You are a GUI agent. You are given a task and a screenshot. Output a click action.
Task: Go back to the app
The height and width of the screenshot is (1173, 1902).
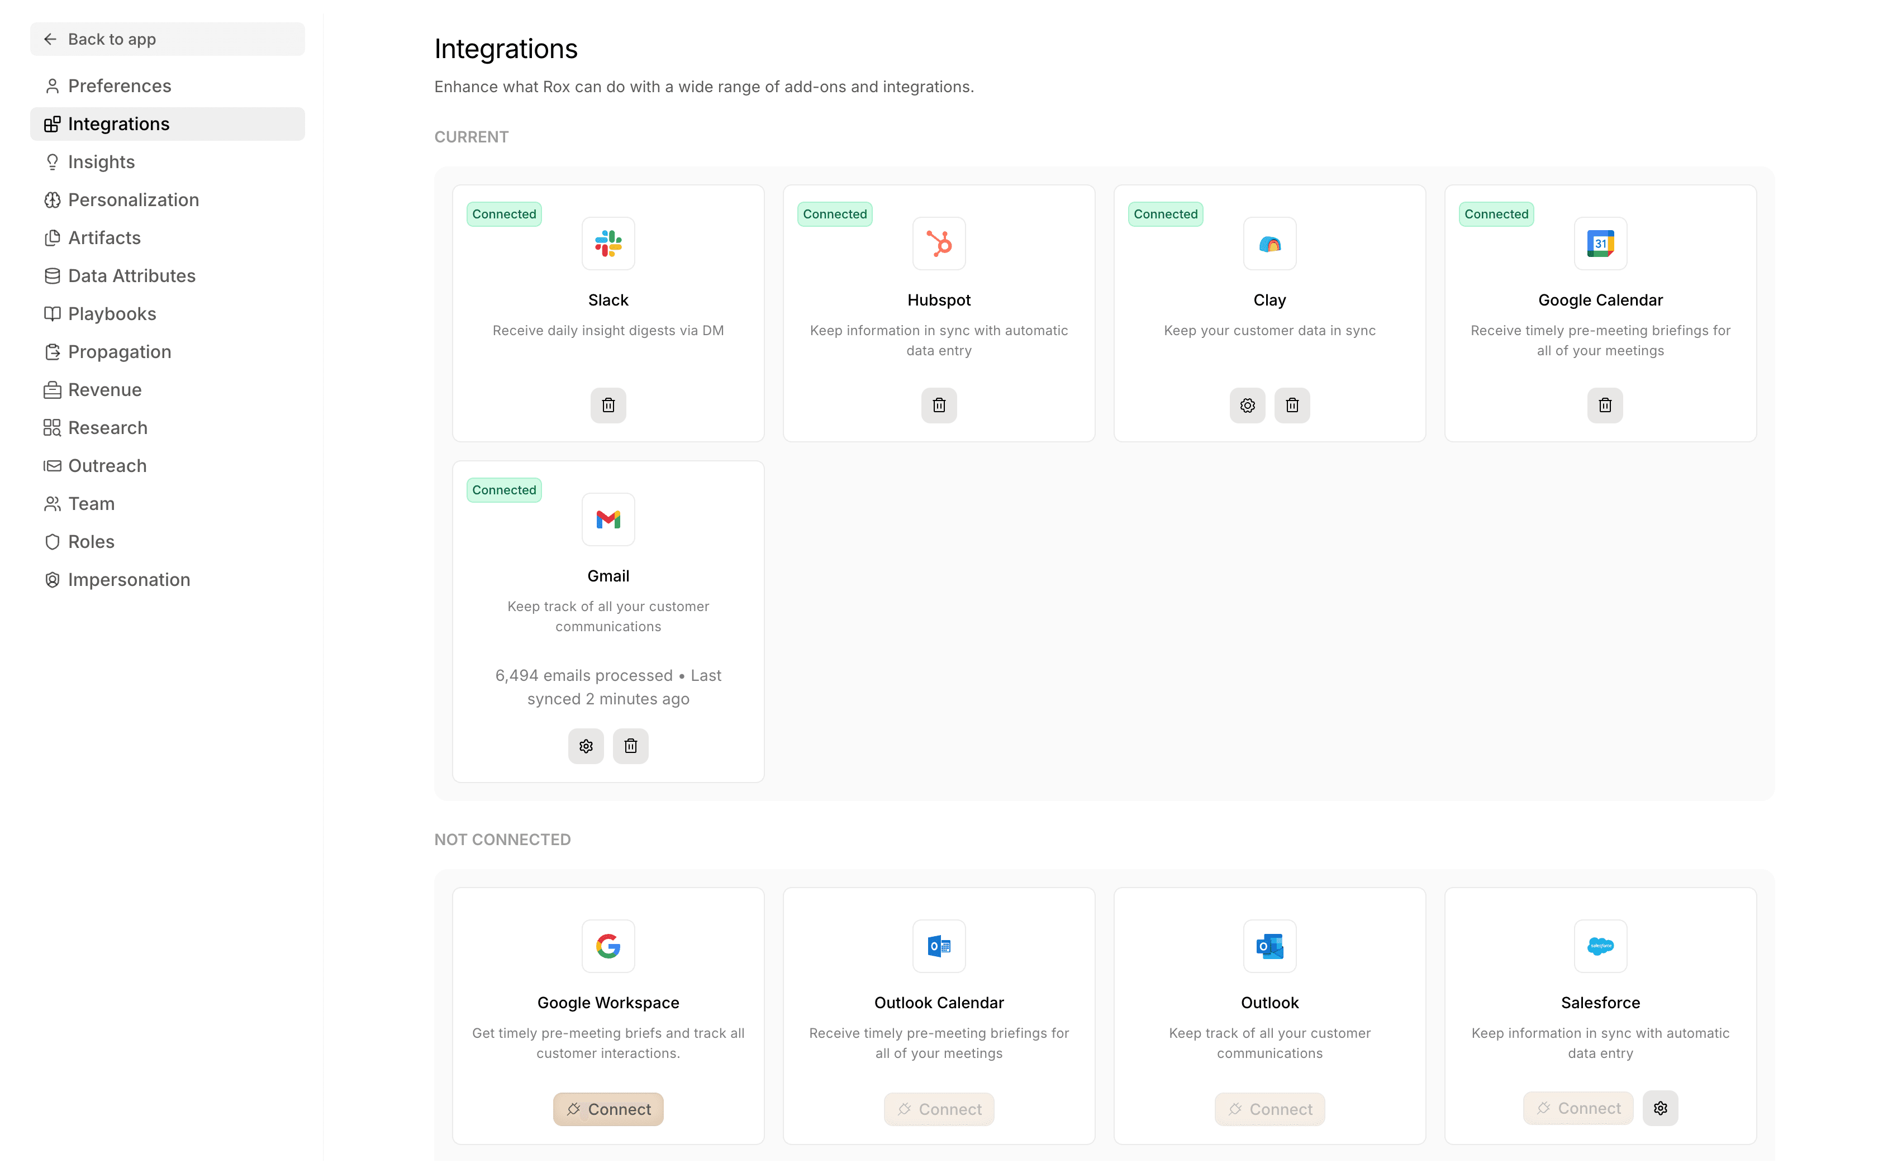tap(111, 39)
